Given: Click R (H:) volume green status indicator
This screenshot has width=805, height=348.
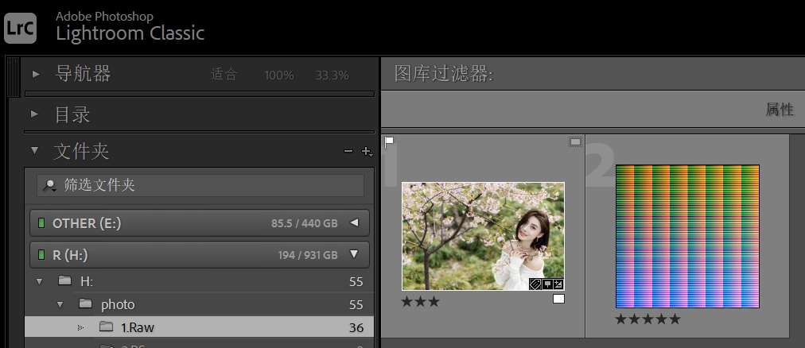Looking at the screenshot, I should click(x=41, y=255).
